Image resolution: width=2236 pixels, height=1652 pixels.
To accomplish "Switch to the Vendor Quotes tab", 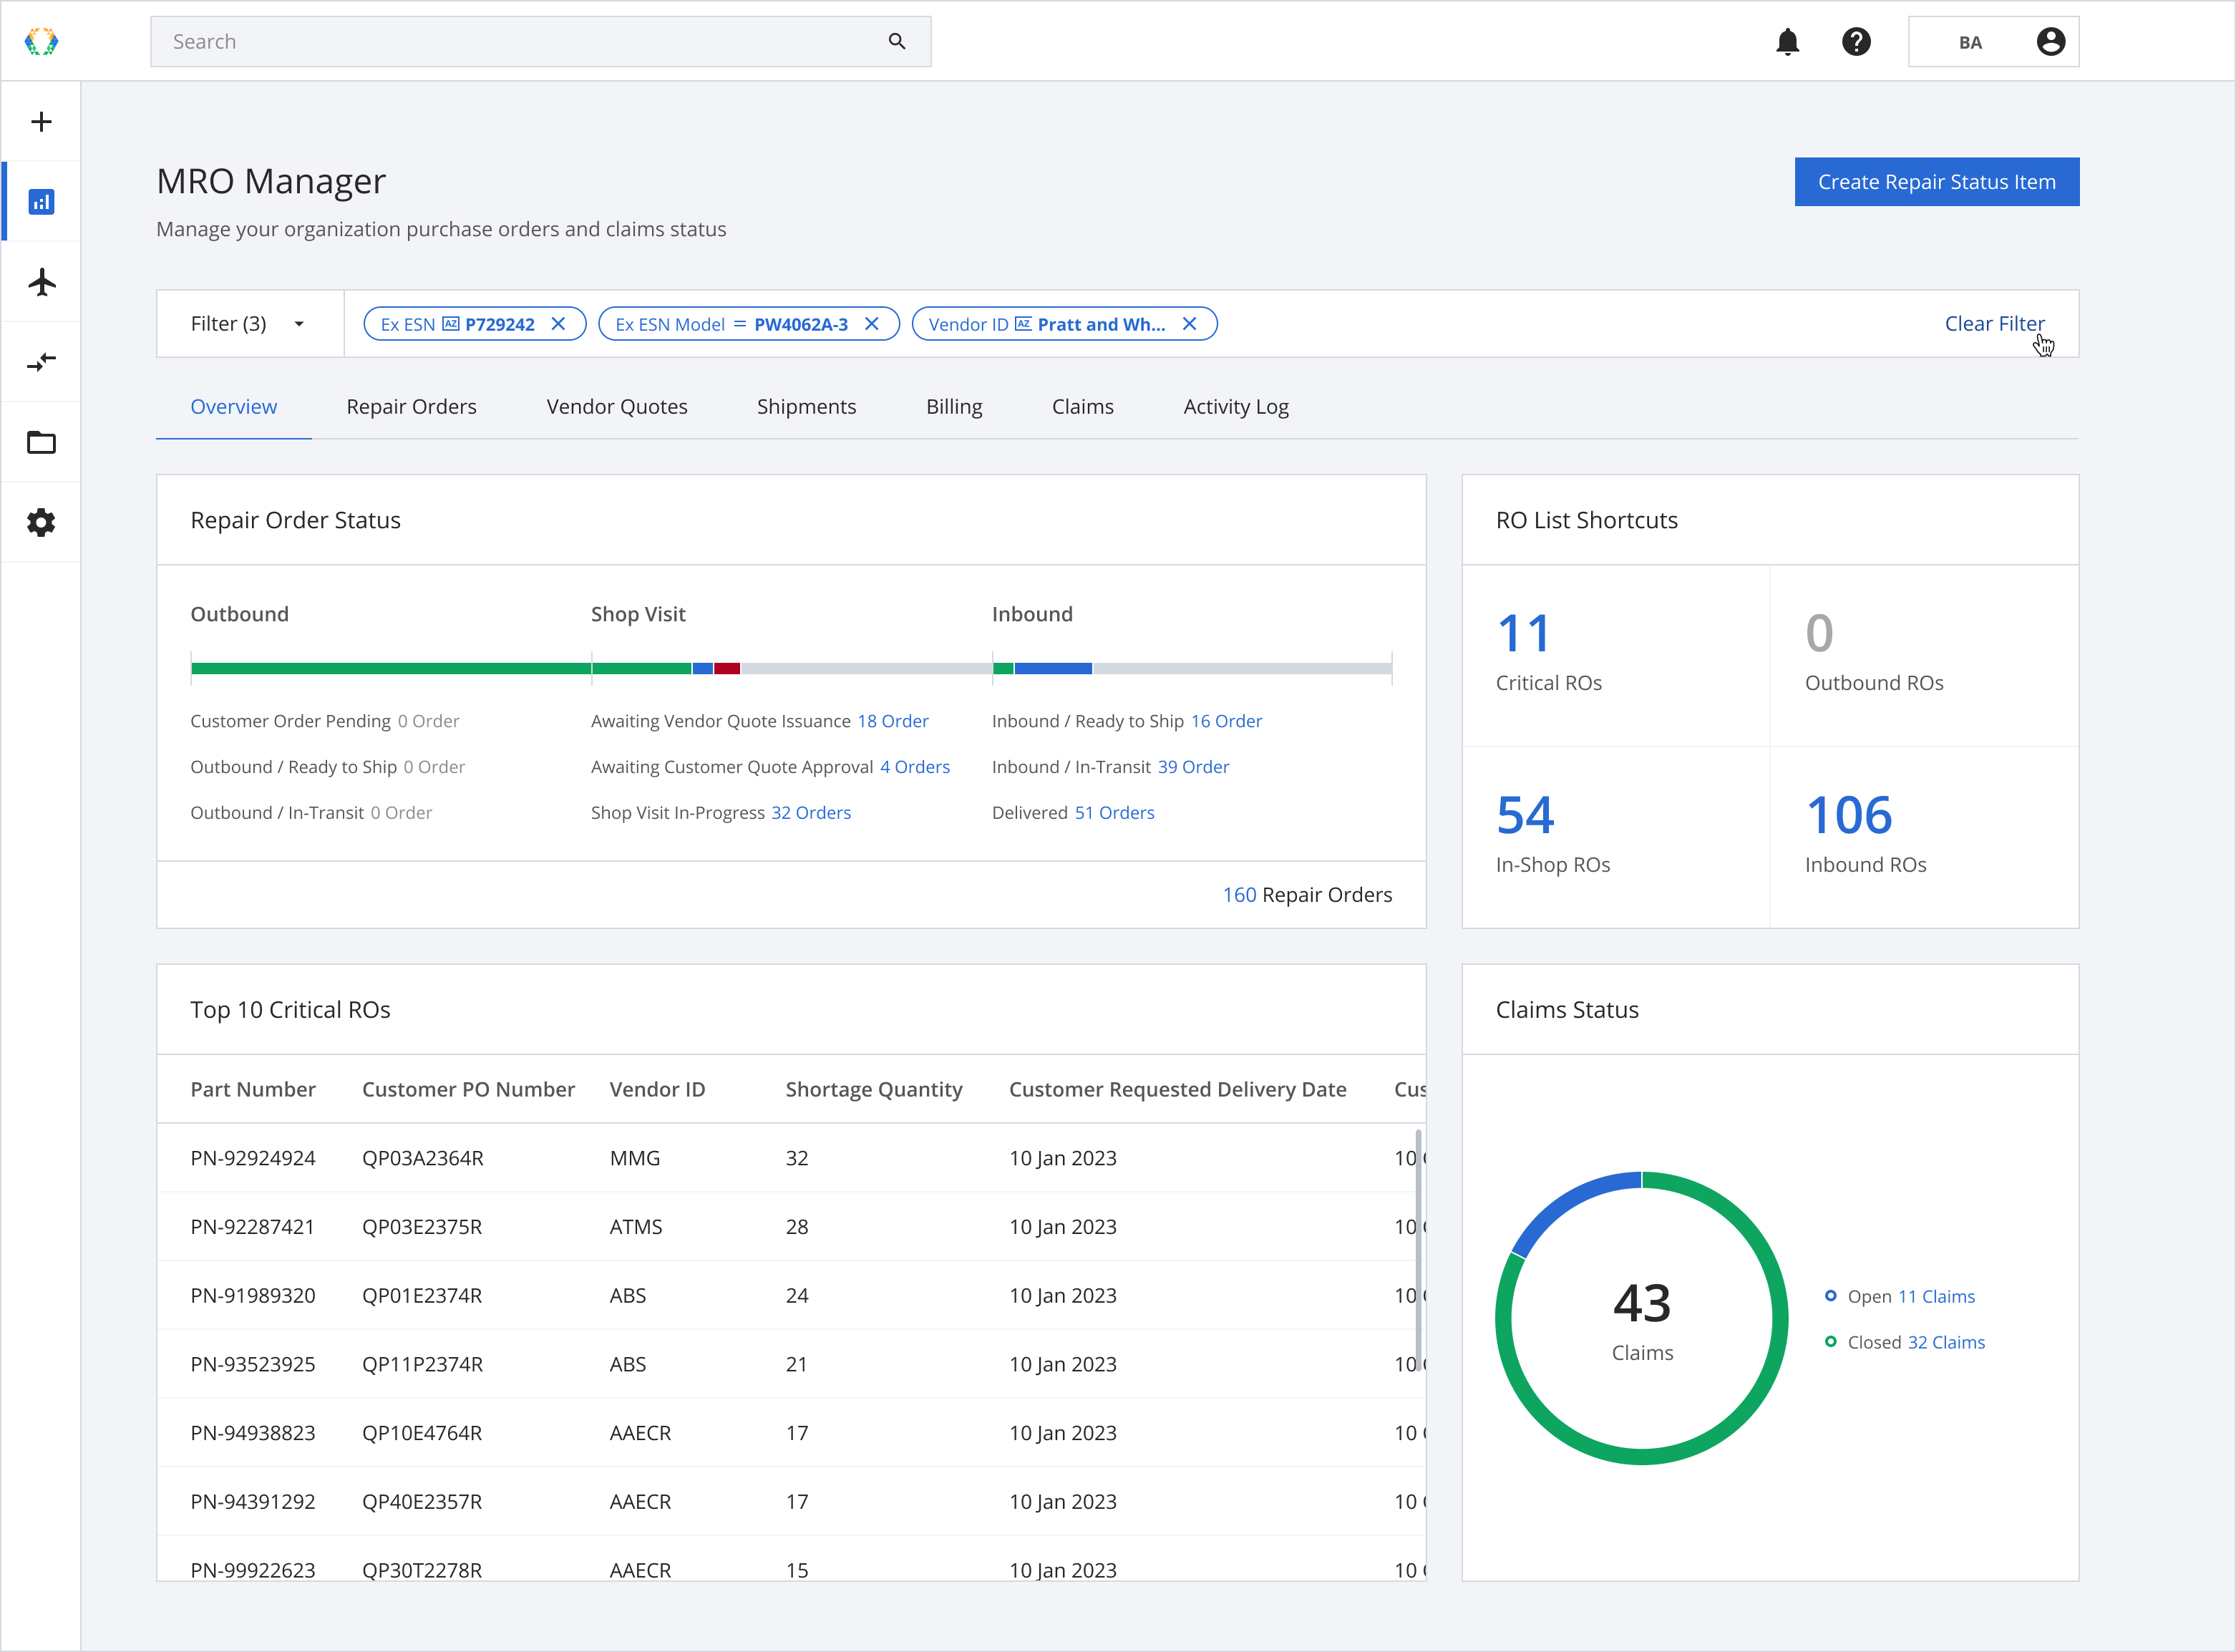I will coord(617,407).
